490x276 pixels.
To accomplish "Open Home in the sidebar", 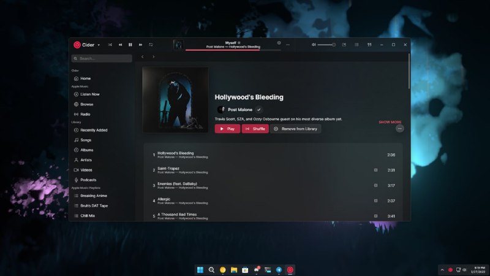I will [x=102, y=79].
